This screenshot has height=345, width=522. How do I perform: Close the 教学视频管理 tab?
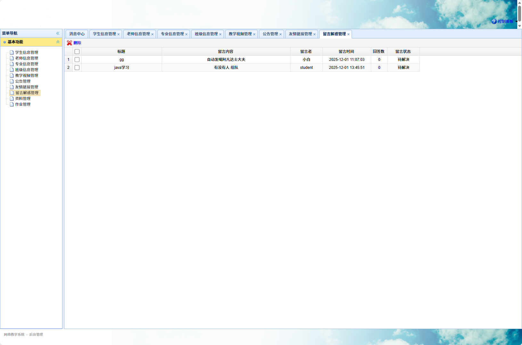254,34
